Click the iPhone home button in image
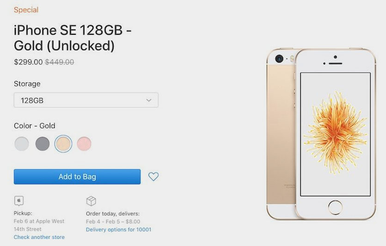Image resolution: width=386 pixels, height=246 pixels. pyautogui.click(x=335, y=207)
